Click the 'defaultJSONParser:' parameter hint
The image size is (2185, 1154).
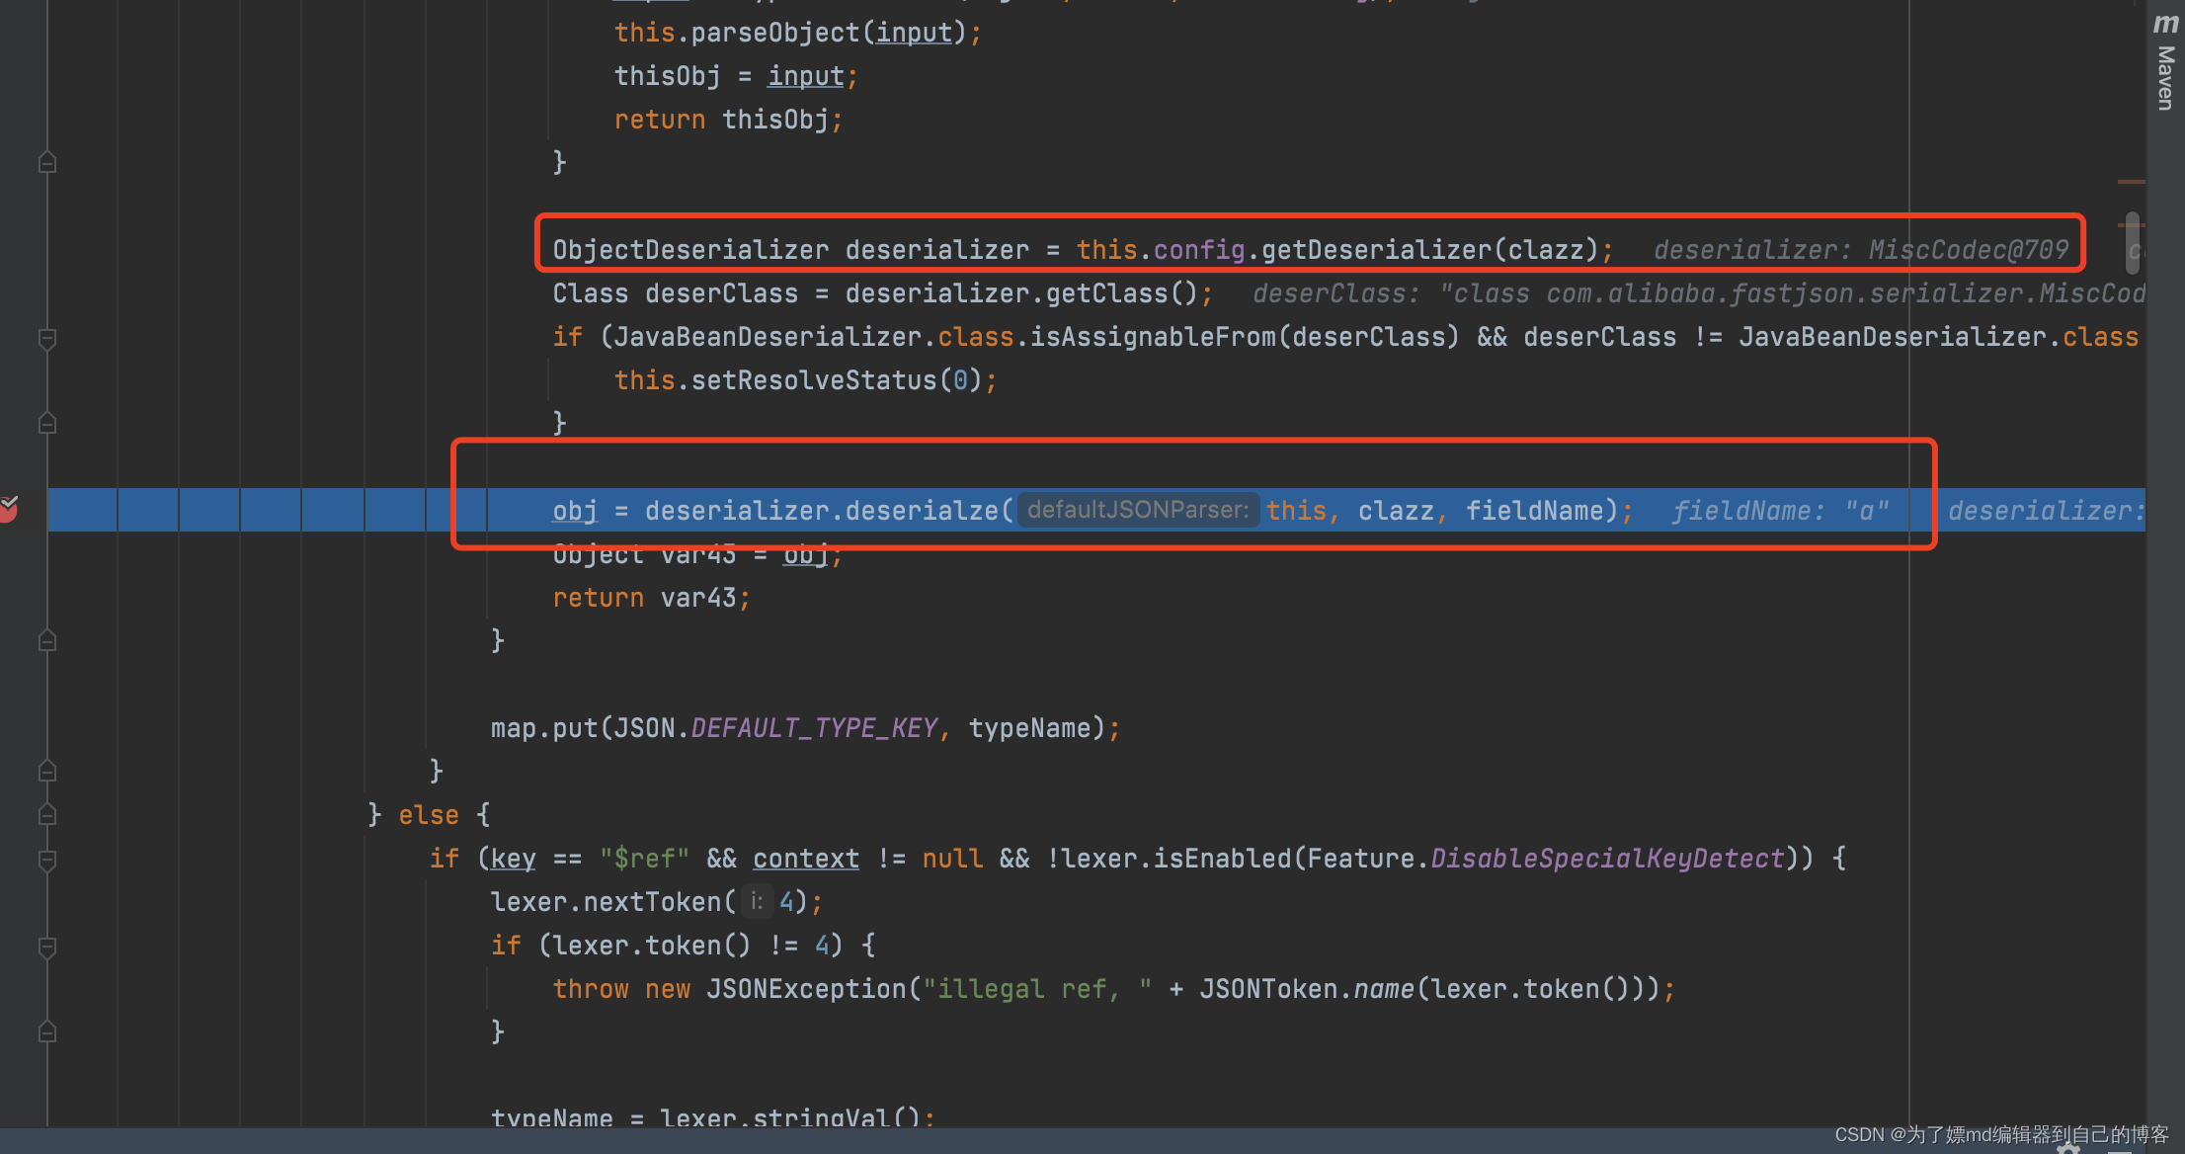click(1138, 510)
